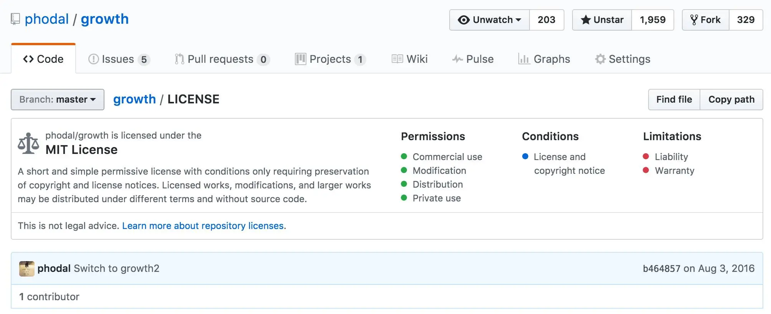Click the scales license icon
Screen dimensions: 771x314
coord(28,143)
